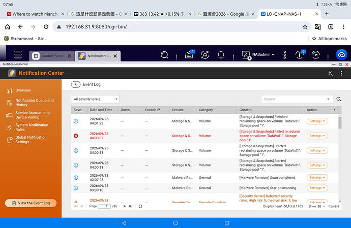351x228 pixels.
Task: Bookmark this page with the star
Action: [x=305, y=27]
